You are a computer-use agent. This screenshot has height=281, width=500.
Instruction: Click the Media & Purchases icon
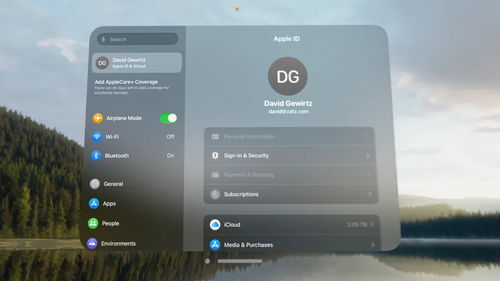click(x=215, y=245)
